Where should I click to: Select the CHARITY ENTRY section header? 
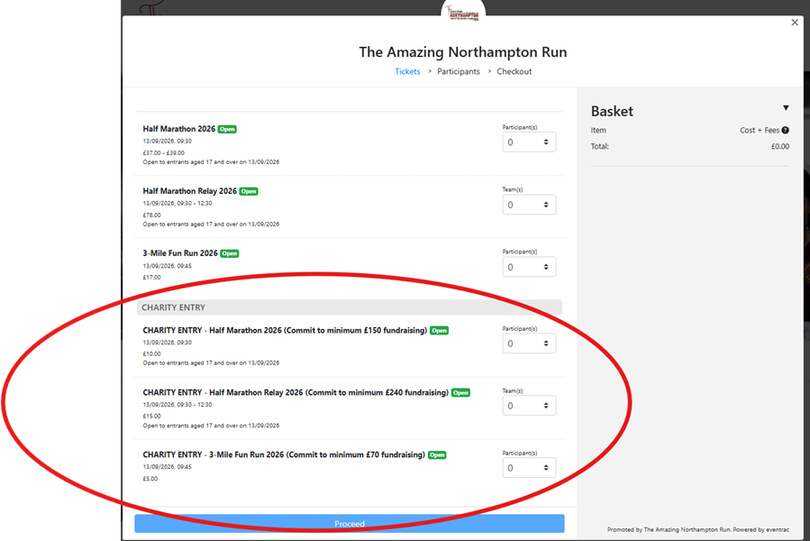pos(349,307)
